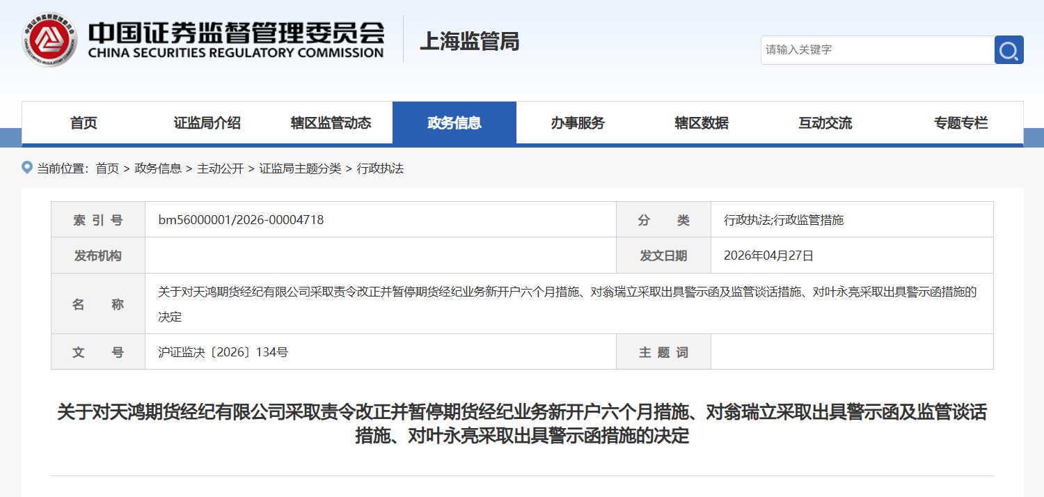1044x497 pixels.
Task: Switch to 辖区数据 tab
Action: [x=702, y=123]
